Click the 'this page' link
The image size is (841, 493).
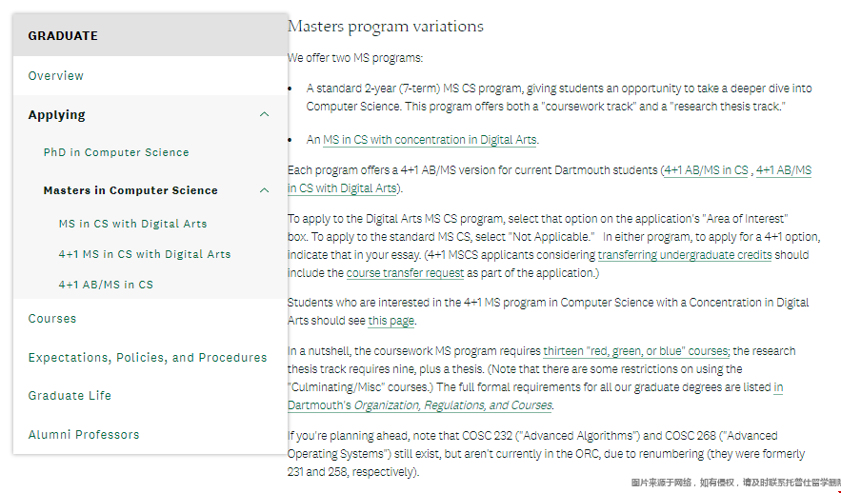click(x=391, y=321)
